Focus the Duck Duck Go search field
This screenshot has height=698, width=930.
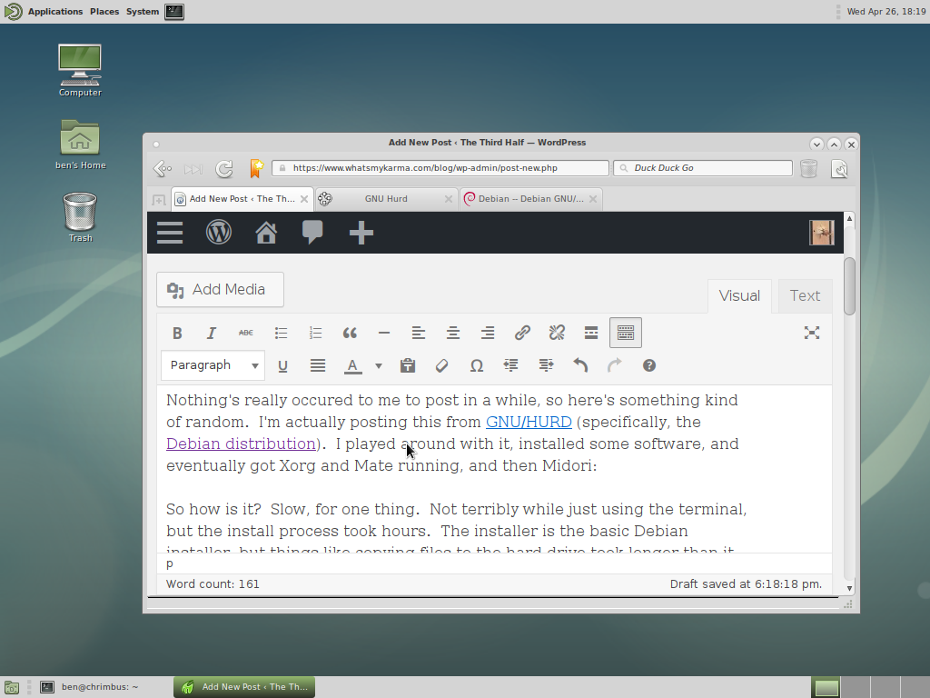pos(703,168)
